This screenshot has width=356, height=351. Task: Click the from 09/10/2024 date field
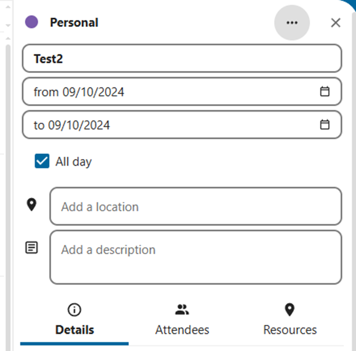pos(166,92)
